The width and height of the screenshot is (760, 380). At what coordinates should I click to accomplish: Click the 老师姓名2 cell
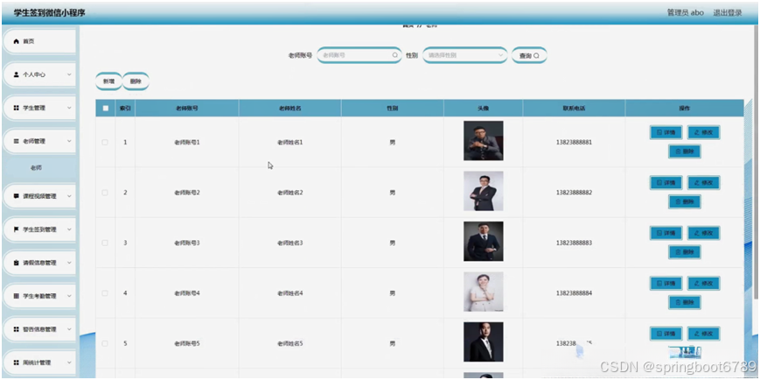289,193
